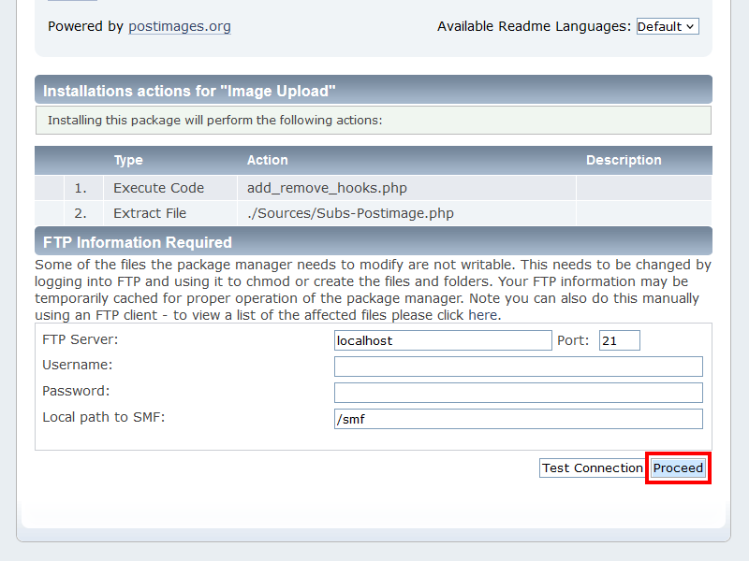The width and height of the screenshot is (749, 561).
Task: Click the Type column header
Action: [x=128, y=160]
